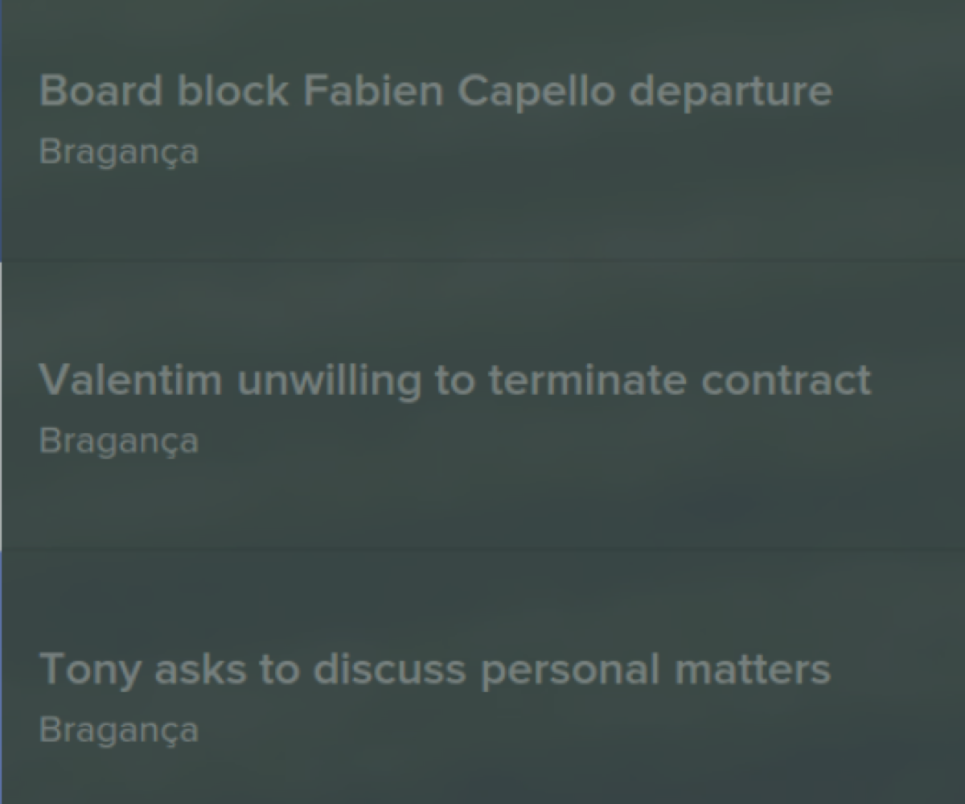The image size is (965, 804).
Task: Click the name Valentim in the second headline
Action: [130, 379]
